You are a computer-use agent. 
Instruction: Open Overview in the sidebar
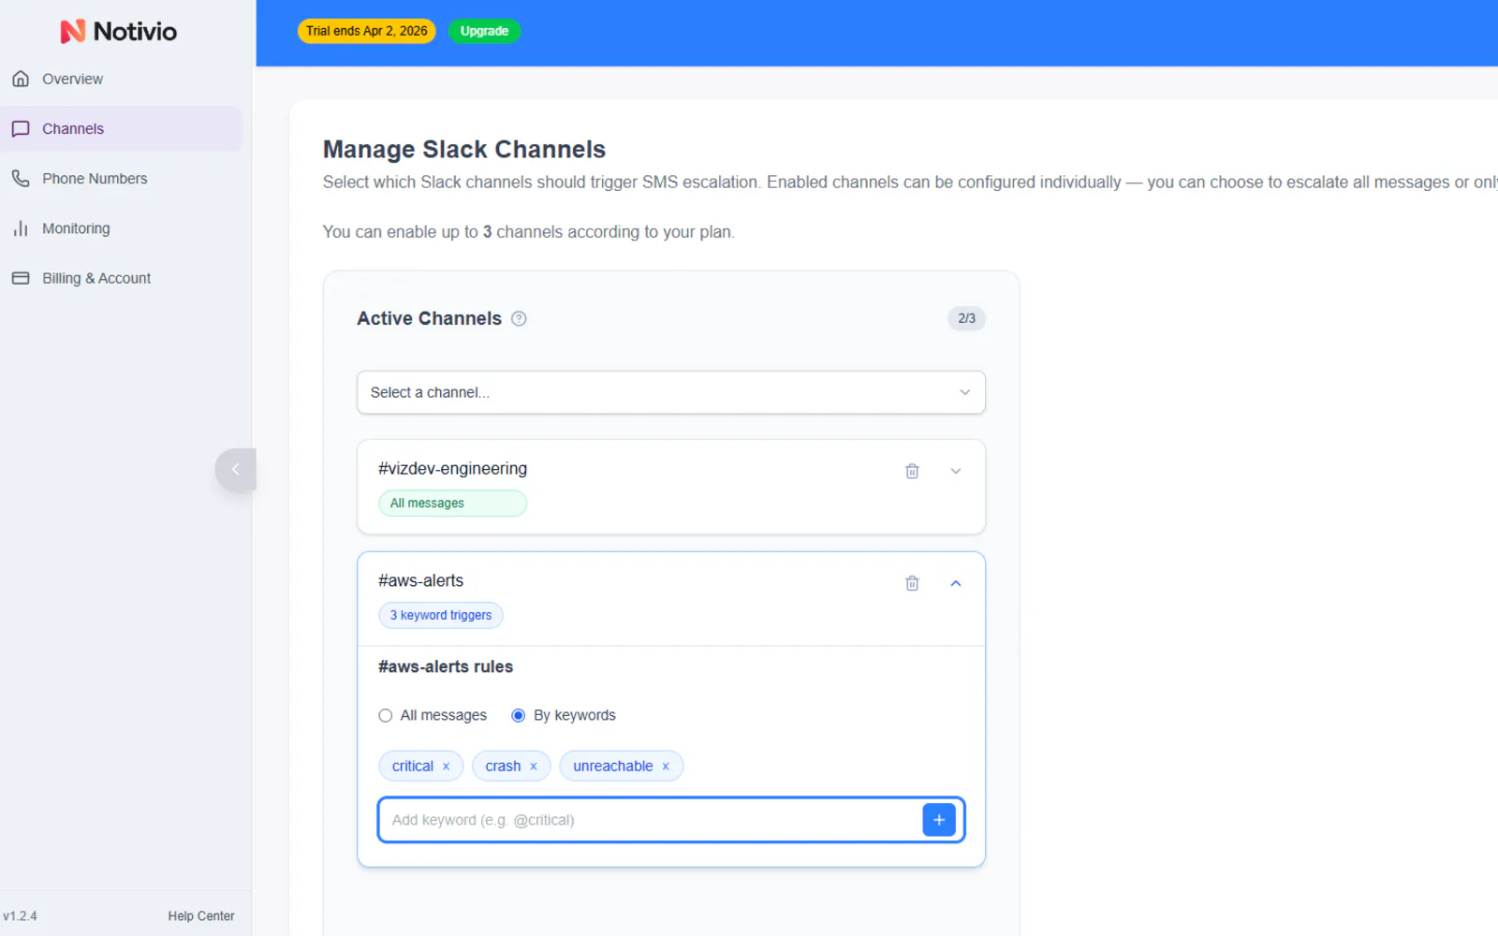(x=122, y=79)
